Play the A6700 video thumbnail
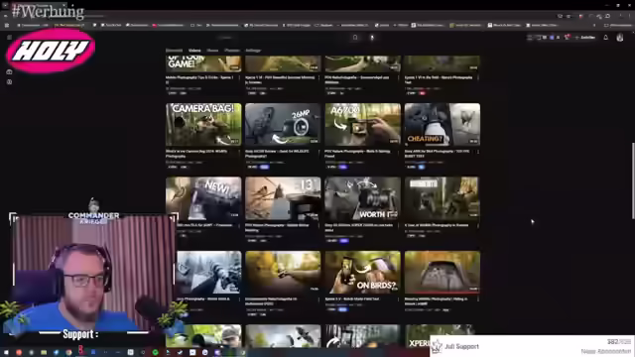The width and height of the screenshot is (635, 357). pos(362,124)
